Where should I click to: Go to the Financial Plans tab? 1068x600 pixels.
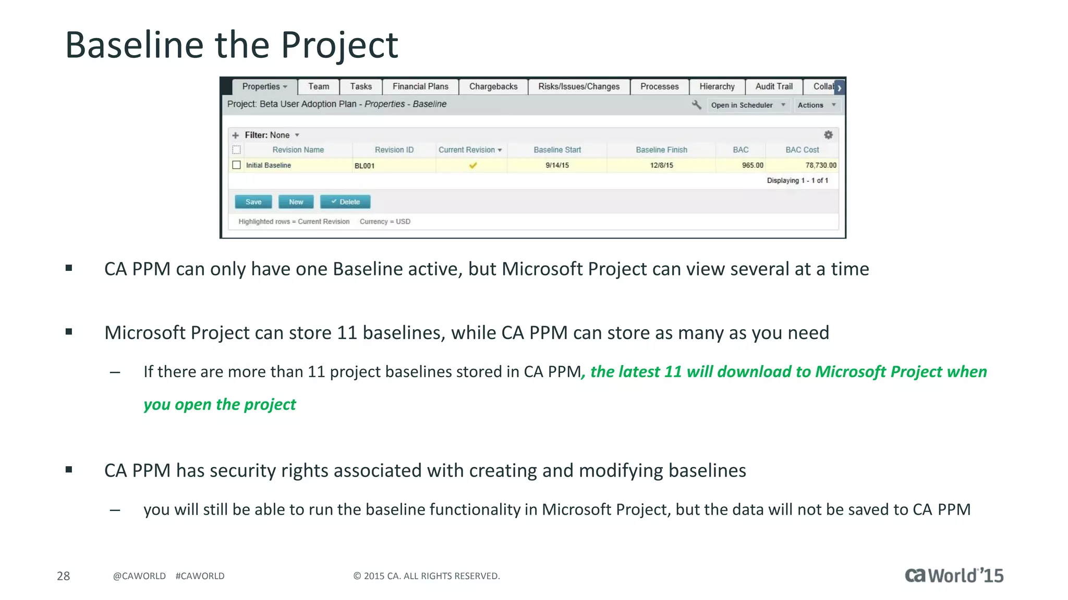[420, 86]
